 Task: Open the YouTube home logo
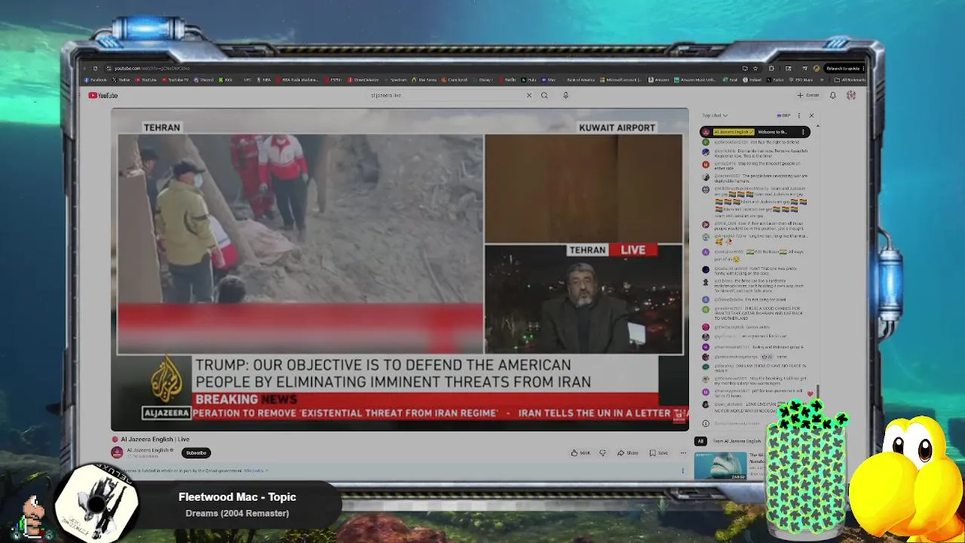[103, 95]
